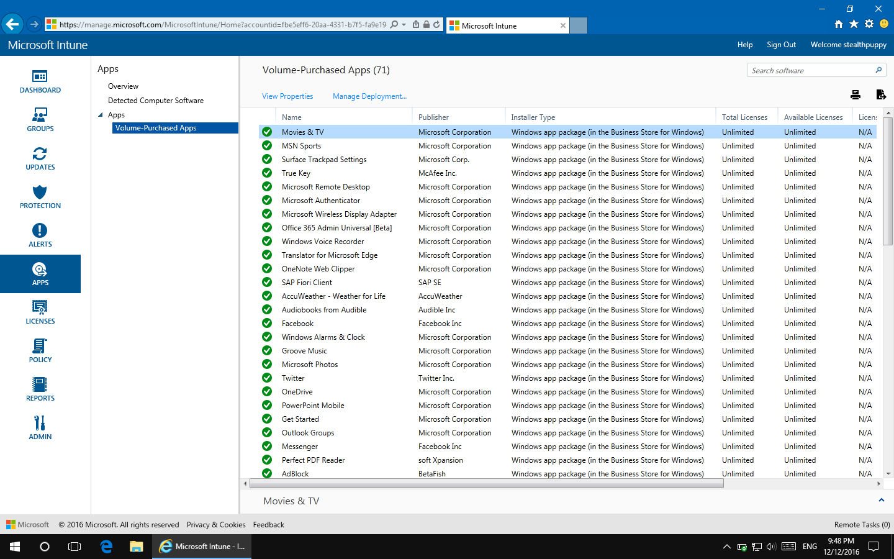
Task: Collapse the Apps tree node arrow
Action: [101, 115]
